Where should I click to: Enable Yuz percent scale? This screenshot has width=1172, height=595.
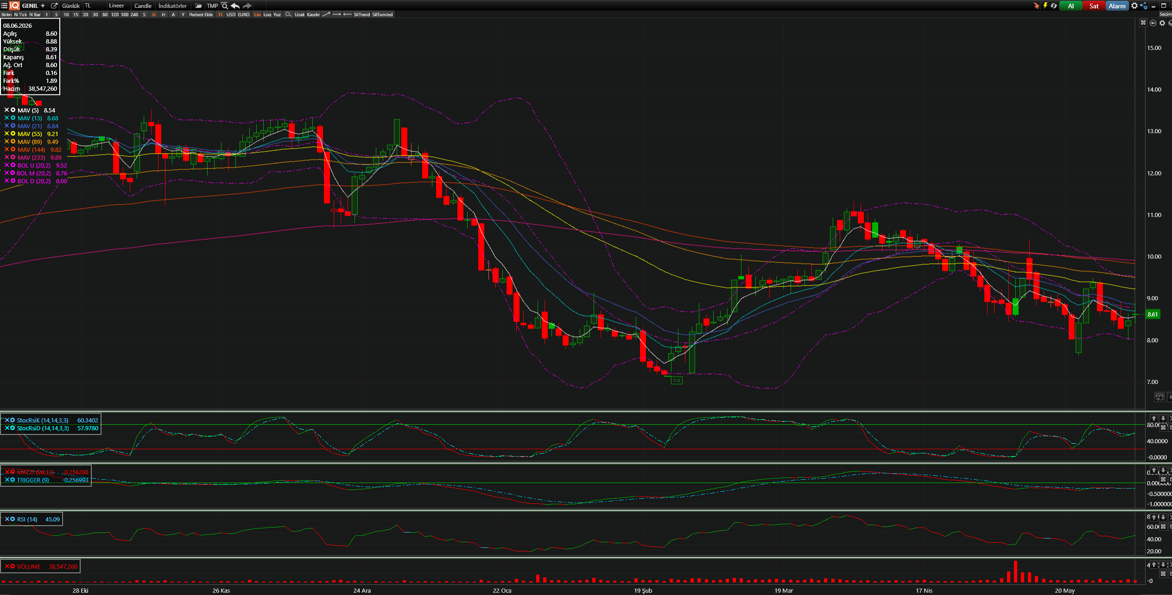[x=277, y=14]
